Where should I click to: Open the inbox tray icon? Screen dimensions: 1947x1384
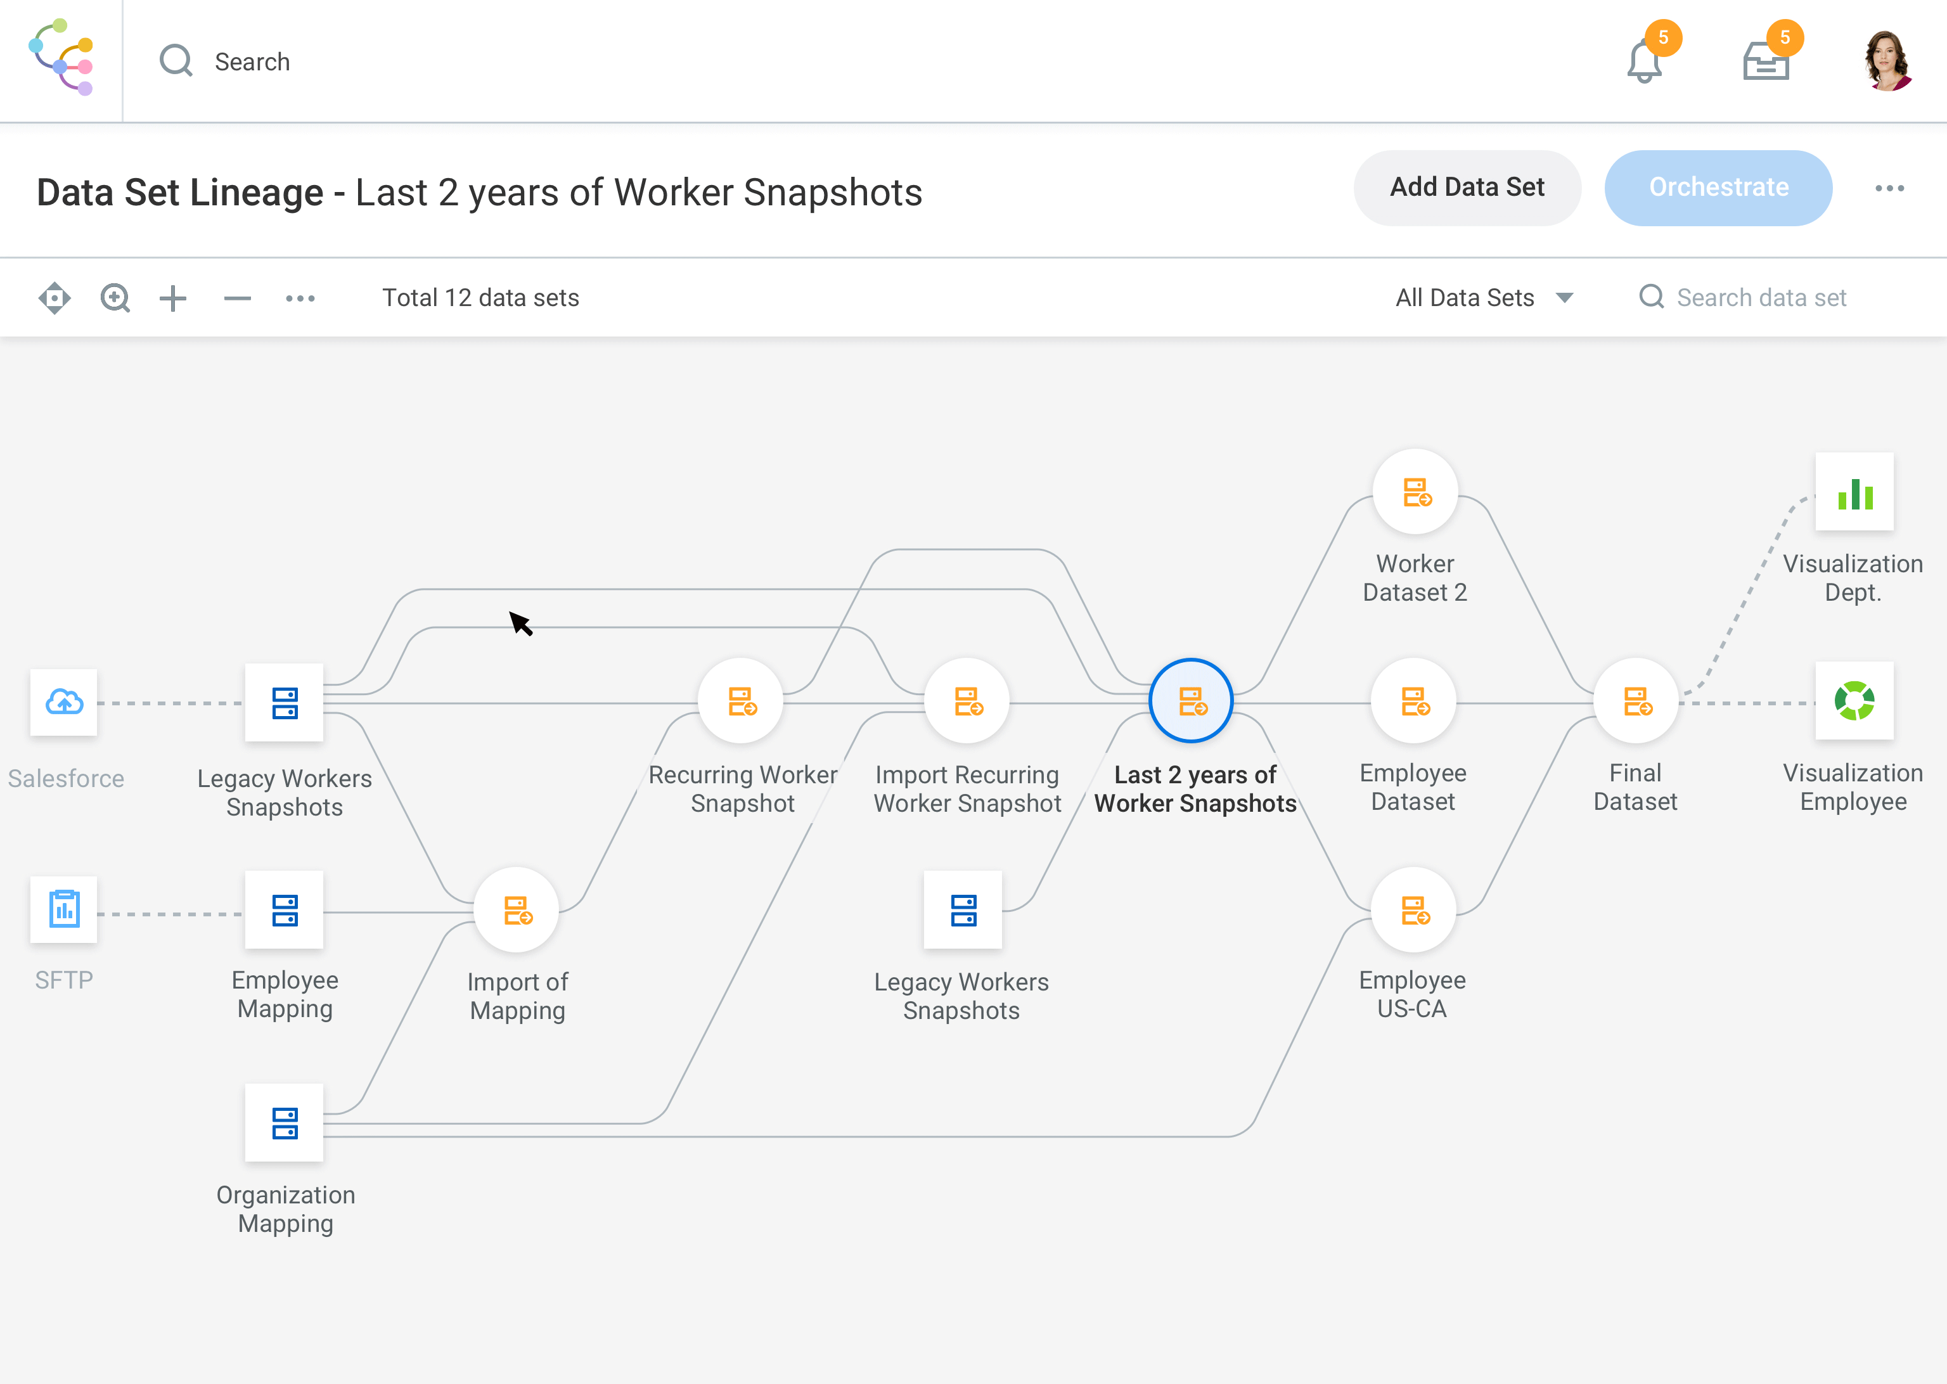point(1766,61)
